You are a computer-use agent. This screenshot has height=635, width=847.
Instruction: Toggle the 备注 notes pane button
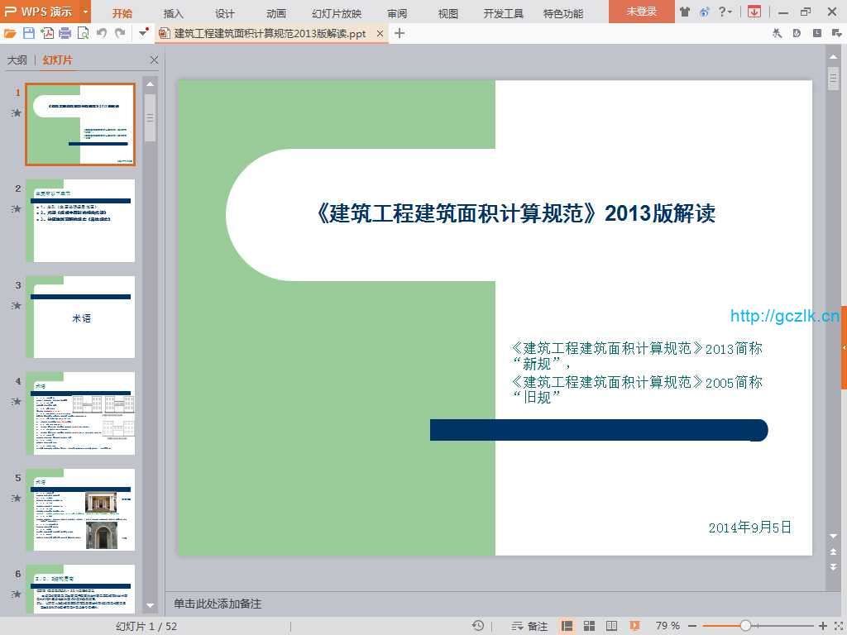(530, 626)
